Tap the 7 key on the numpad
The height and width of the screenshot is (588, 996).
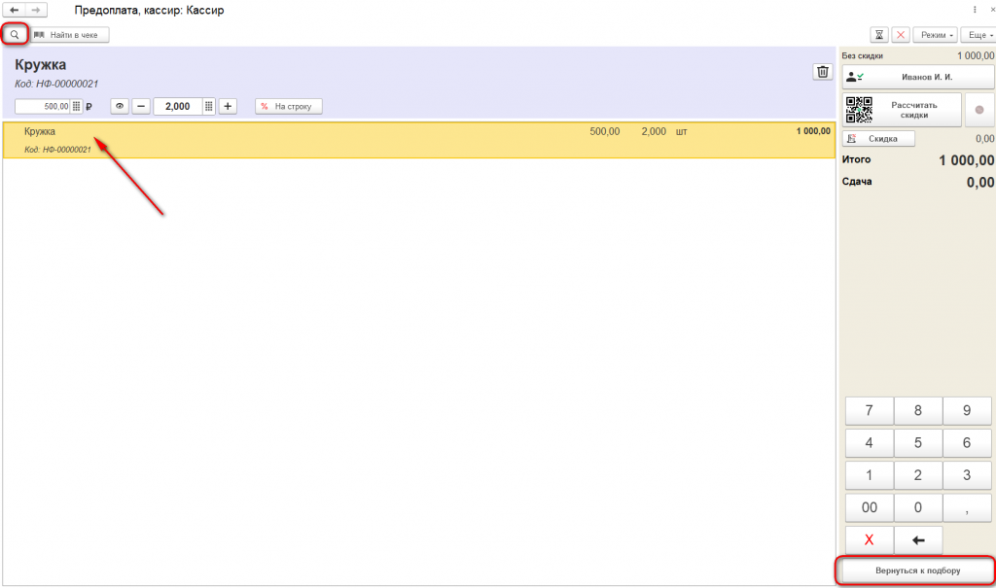[x=869, y=411]
